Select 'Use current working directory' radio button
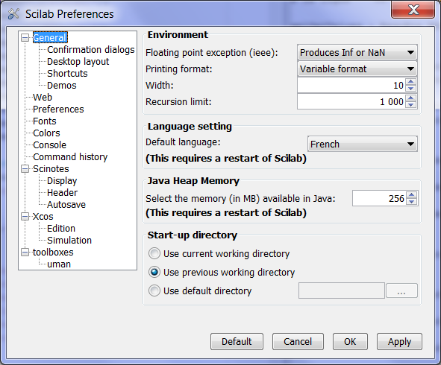441x365 pixels. click(154, 253)
